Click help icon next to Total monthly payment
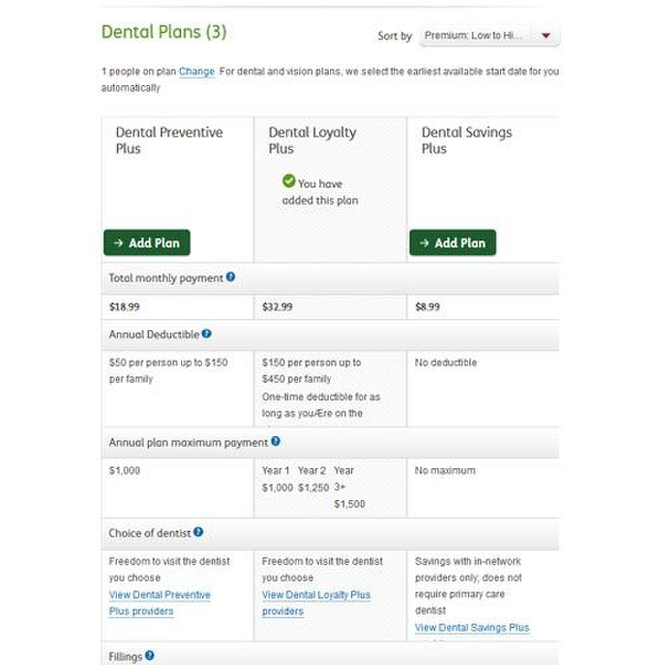Viewport: 665px width, 665px height. click(231, 277)
